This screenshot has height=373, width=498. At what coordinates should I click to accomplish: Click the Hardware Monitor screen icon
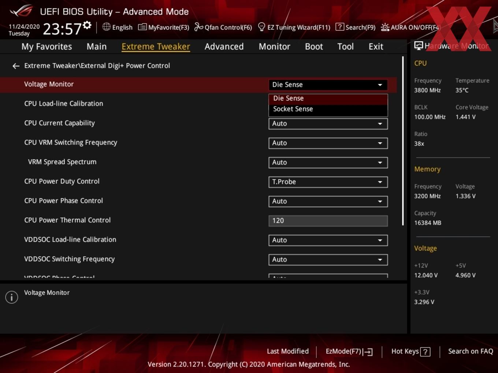click(x=418, y=45)
